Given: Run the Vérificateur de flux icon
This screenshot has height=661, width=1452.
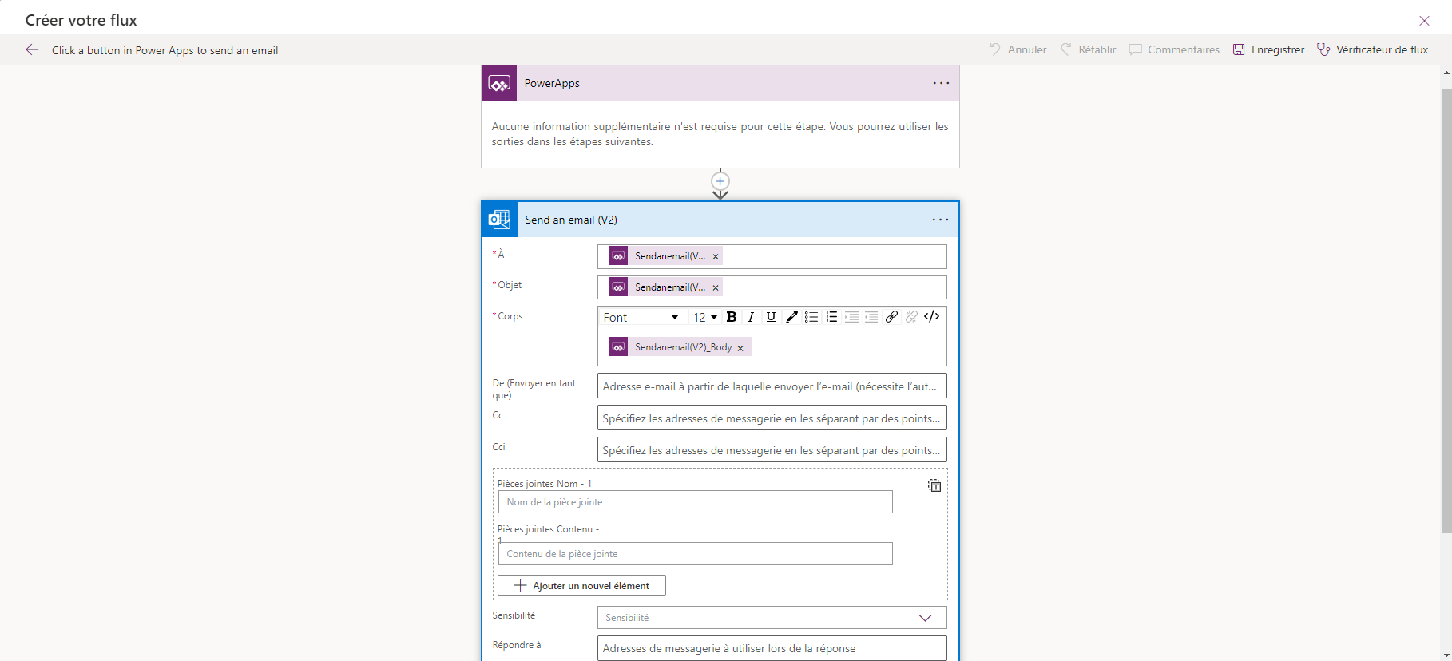Looking at the screenshot, I should [1323, 49].
